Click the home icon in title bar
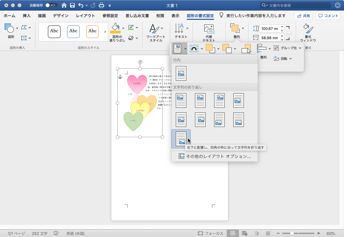The image size is (344, 237). [x=64, y=5]
